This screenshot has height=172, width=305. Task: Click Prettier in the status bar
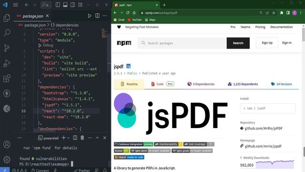(x=81, y=170)
